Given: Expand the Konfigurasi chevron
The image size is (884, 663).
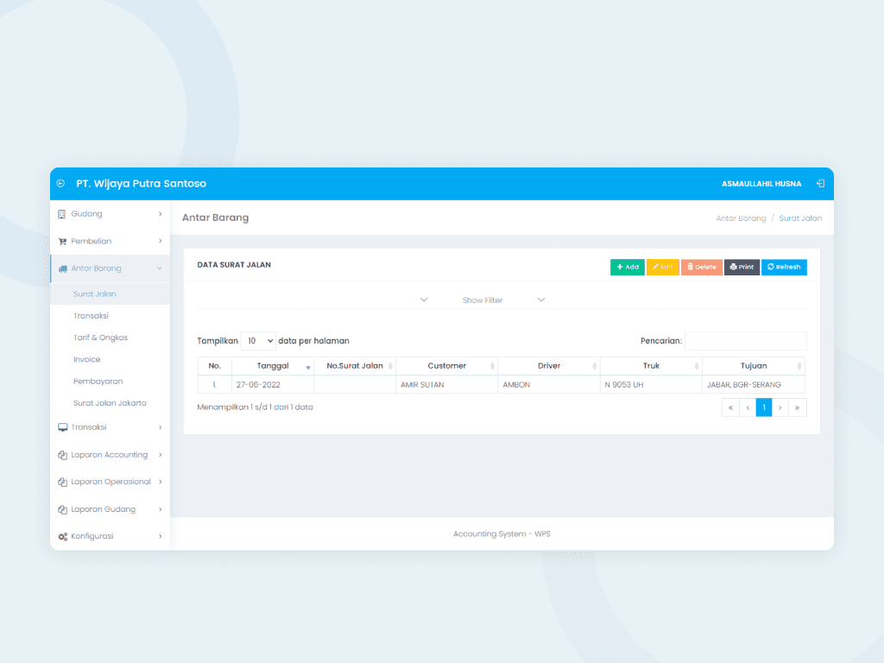Looking at the screenshot, I should [x=160, y=536].
